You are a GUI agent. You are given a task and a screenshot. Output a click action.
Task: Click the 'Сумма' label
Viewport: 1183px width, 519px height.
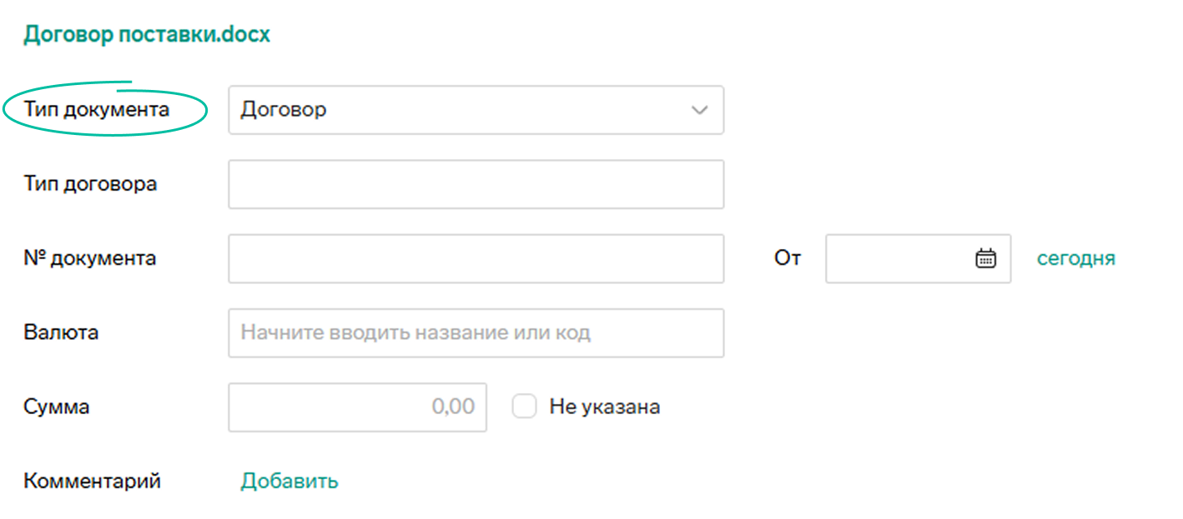pos(57,407)
